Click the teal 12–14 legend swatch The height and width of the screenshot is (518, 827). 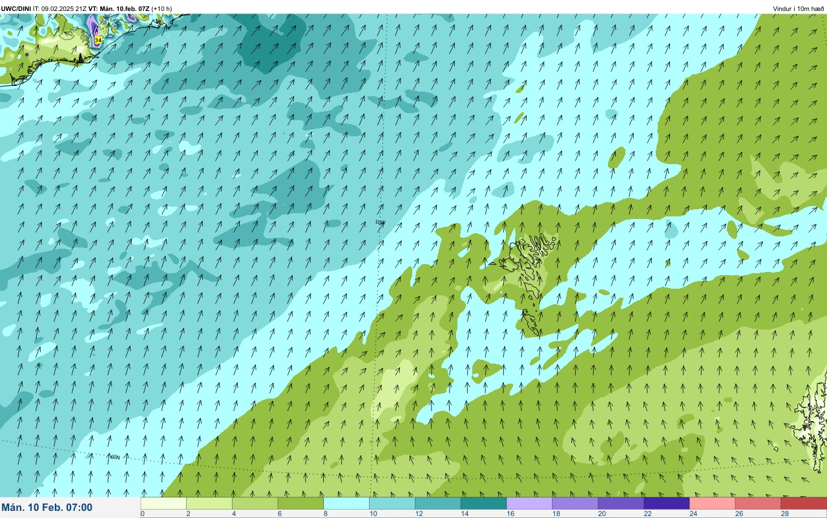pos(438,503)
